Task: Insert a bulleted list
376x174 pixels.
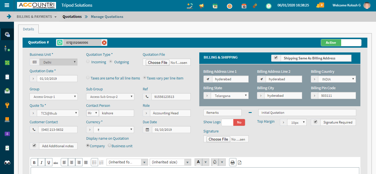Action: [x=94, y=162]
